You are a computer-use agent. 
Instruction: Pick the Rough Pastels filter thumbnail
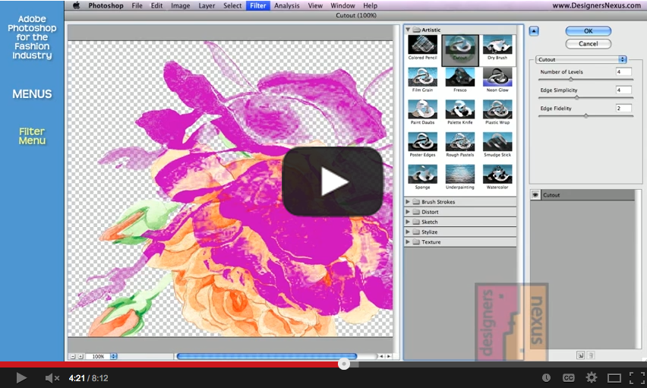click(x=460, y=142)
